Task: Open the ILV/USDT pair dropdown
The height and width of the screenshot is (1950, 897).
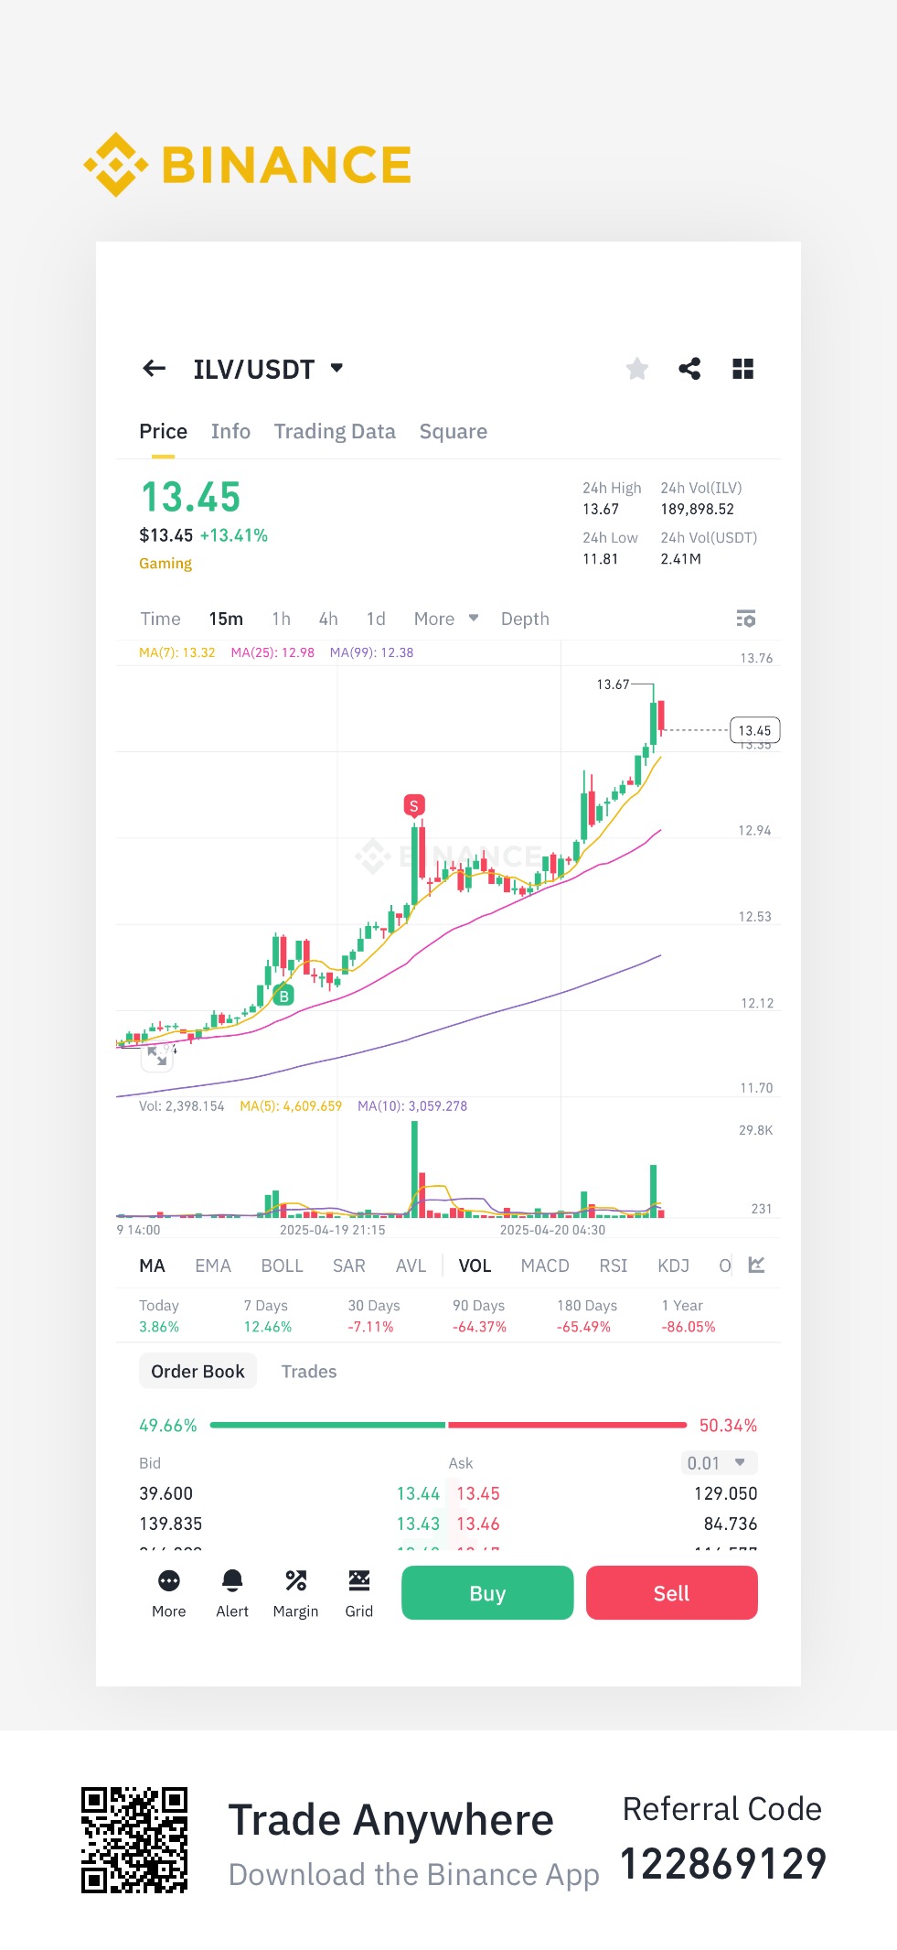Action: 336,368
